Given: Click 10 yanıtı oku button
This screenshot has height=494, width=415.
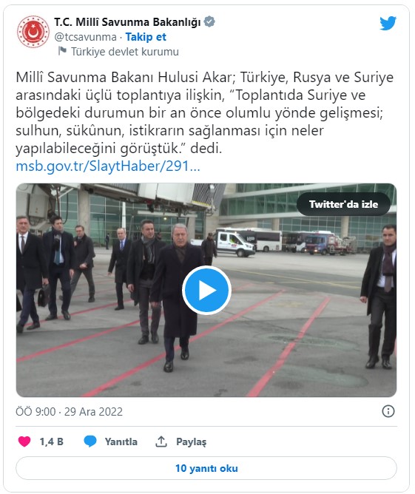Looking at the screenshot, I should (x=206, y=468).
